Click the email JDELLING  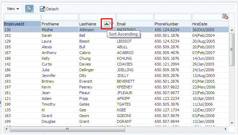coord(125,70)
